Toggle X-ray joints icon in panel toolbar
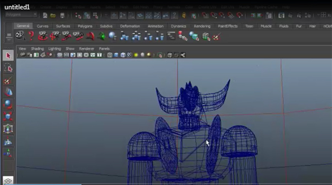Screen dimensions: 332x185 click(x=183, y=55)
